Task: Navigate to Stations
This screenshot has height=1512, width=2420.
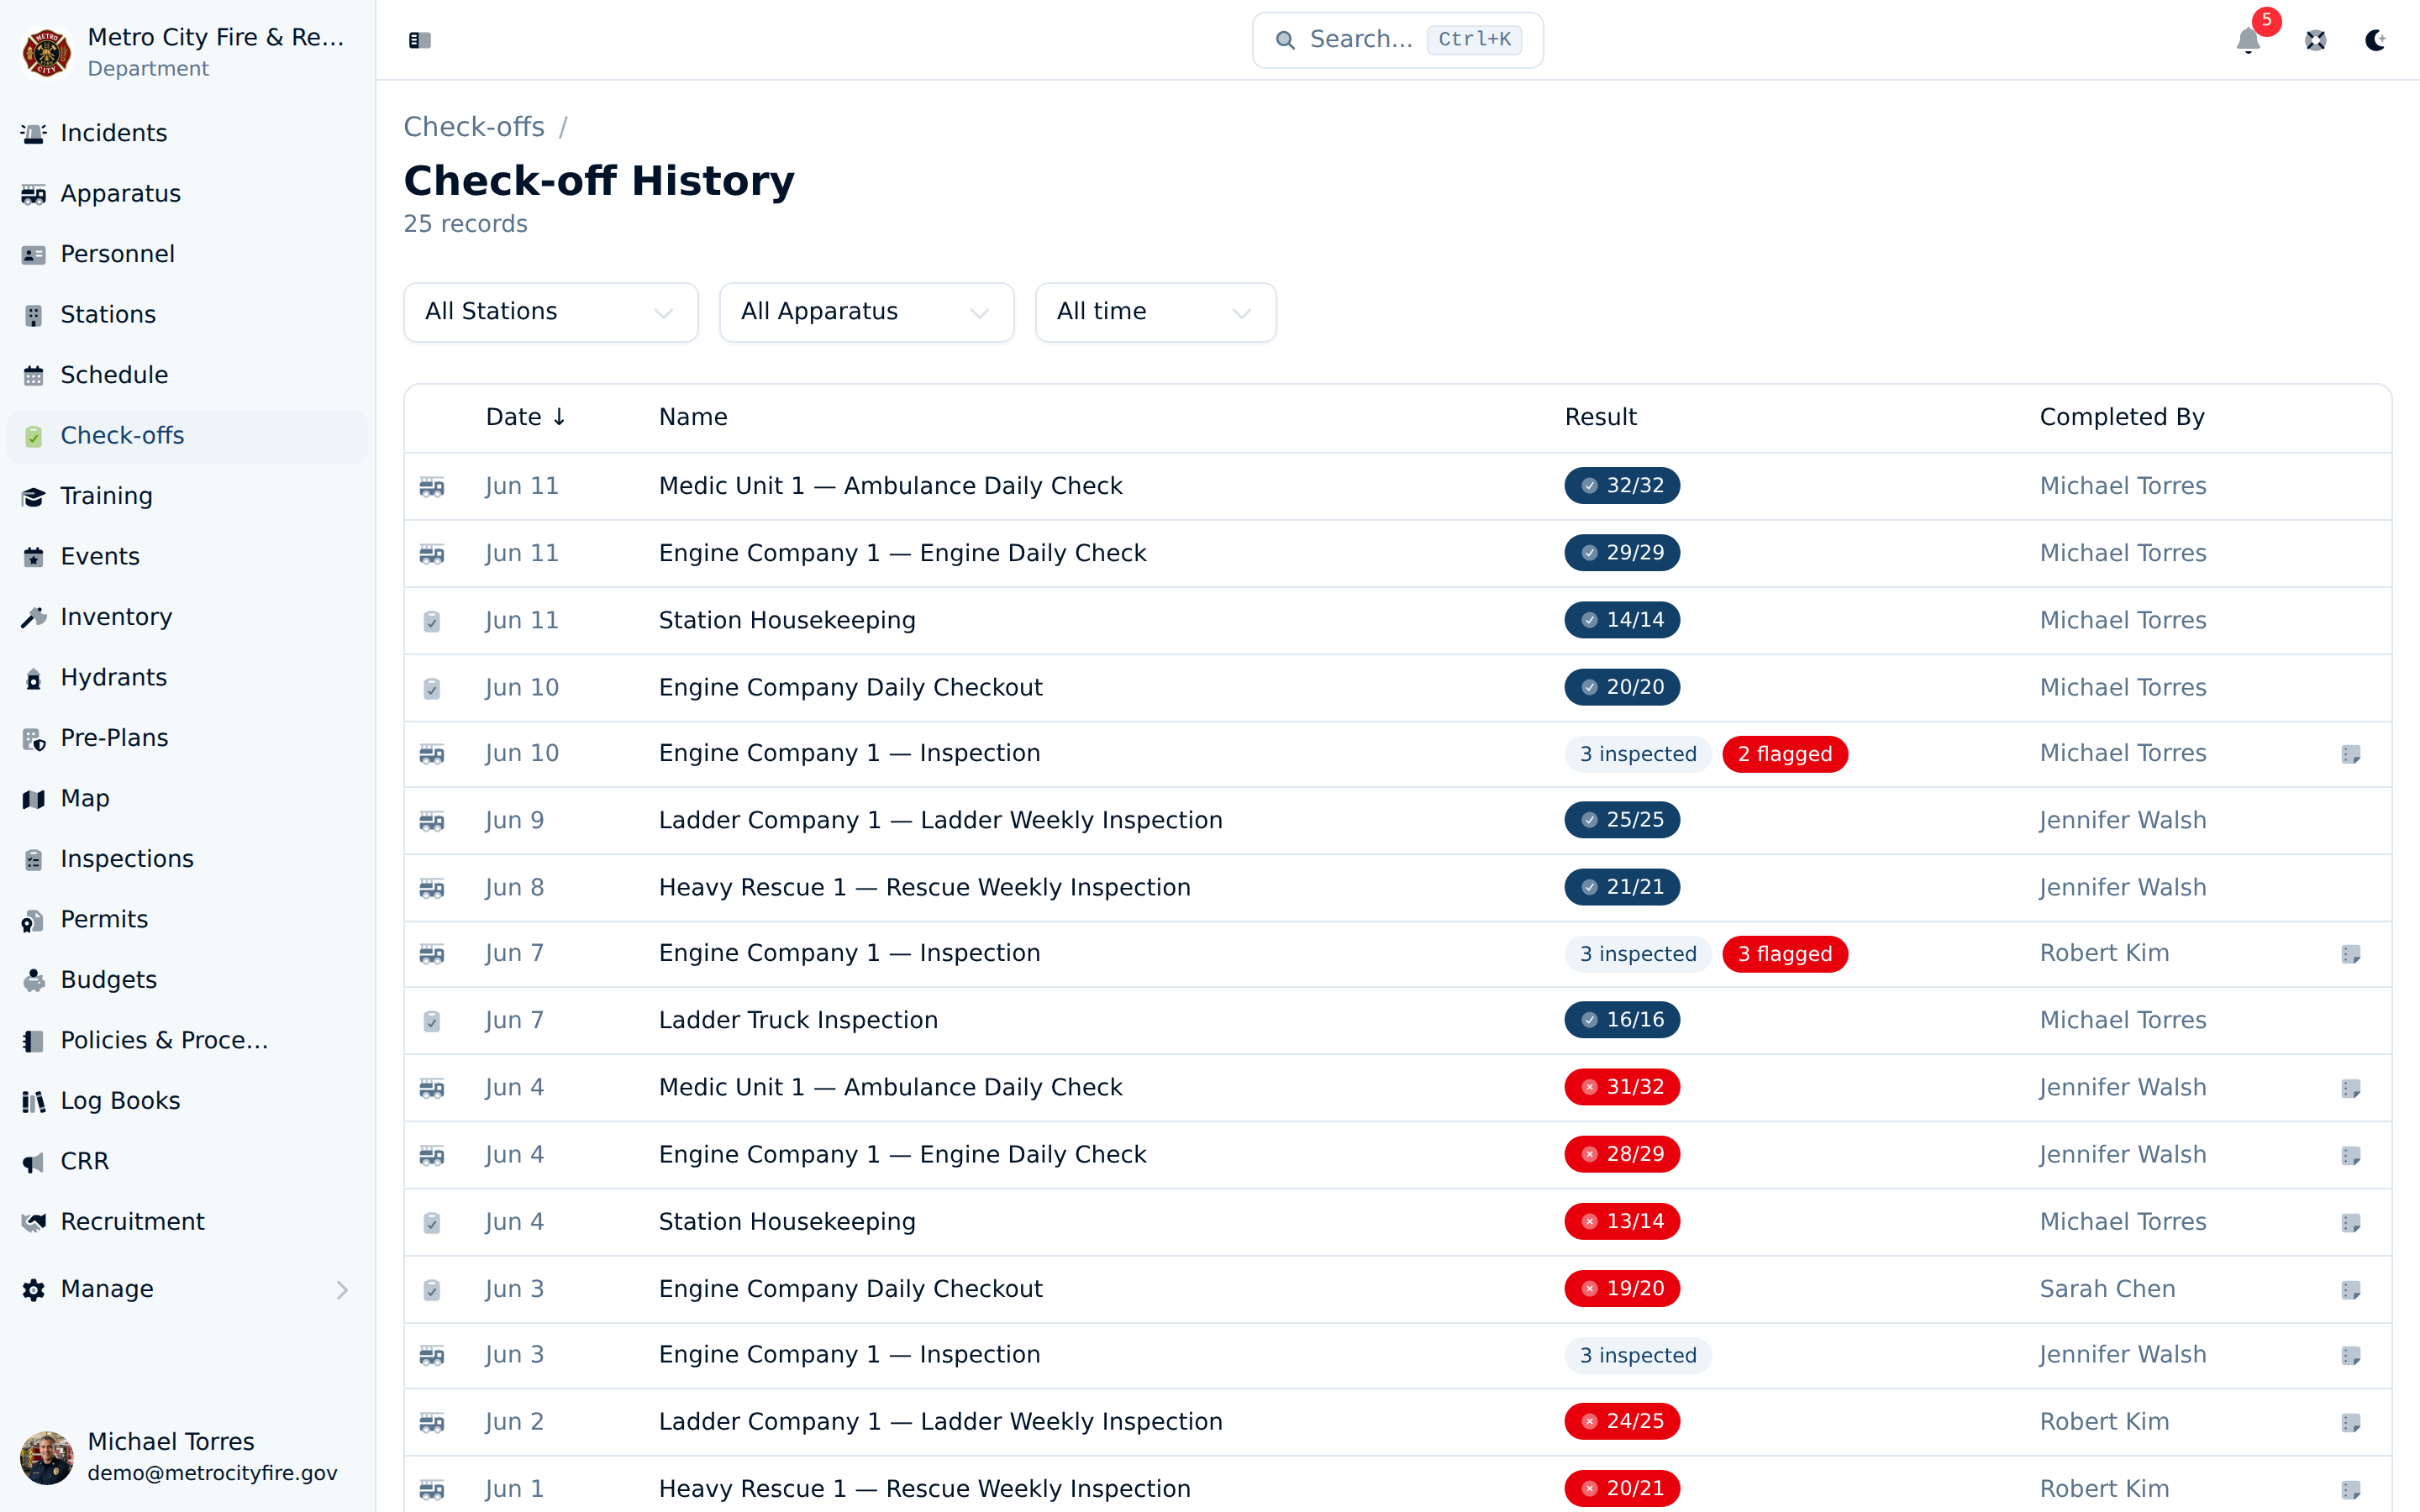Action: [x=187, y=314]
